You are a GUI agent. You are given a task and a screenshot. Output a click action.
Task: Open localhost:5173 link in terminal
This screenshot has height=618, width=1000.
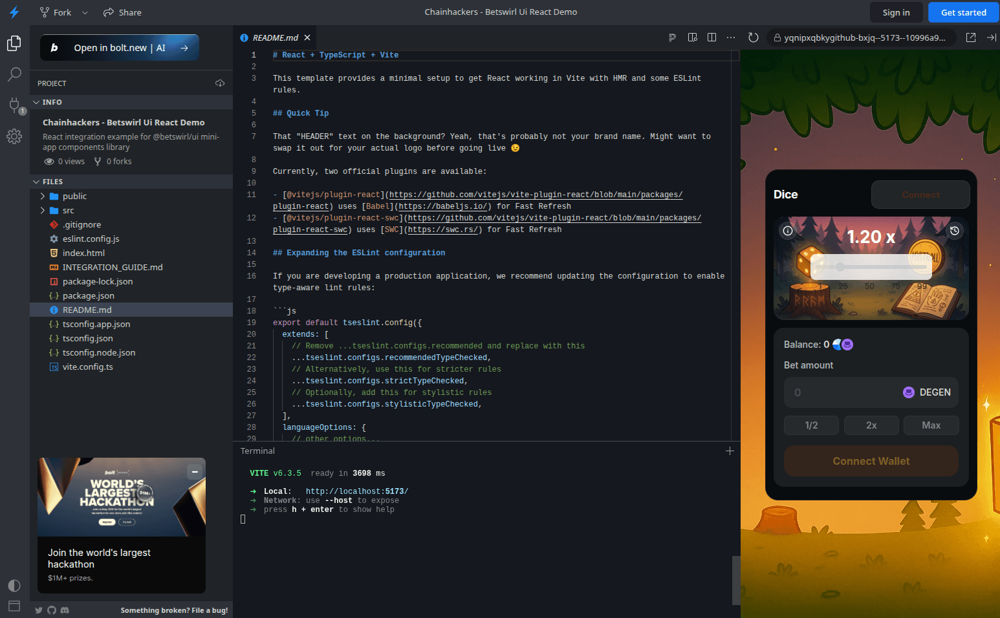click(357, 491)
